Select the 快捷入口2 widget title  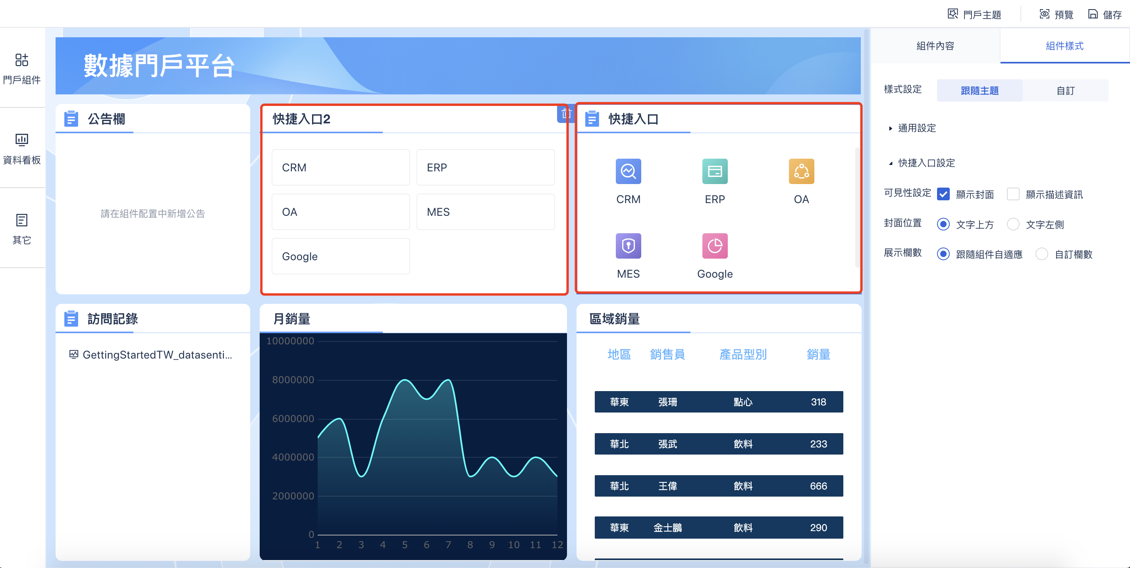click(301, 119)
